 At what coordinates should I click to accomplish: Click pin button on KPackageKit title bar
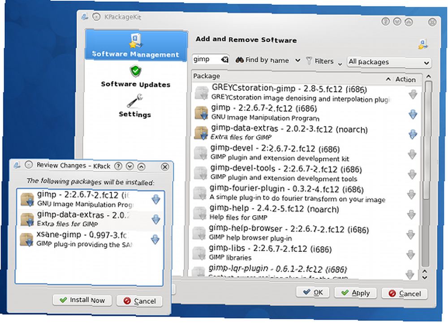coord(97,17)
